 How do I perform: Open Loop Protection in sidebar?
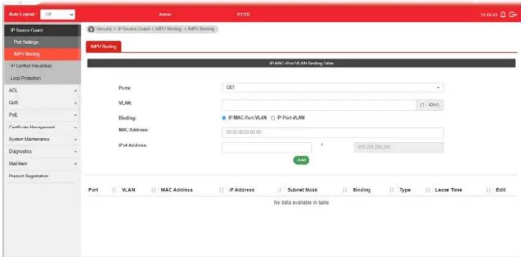[41, 78]
